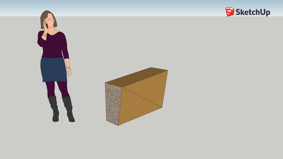Click the phone held to the woman's ear
Image resolution: width=283 pixels, height=159 pixels.
(x=46, y=25)
